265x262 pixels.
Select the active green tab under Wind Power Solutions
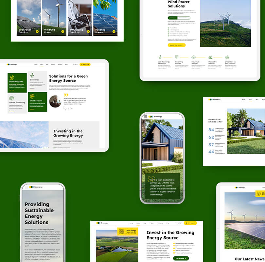coord(173,18)
